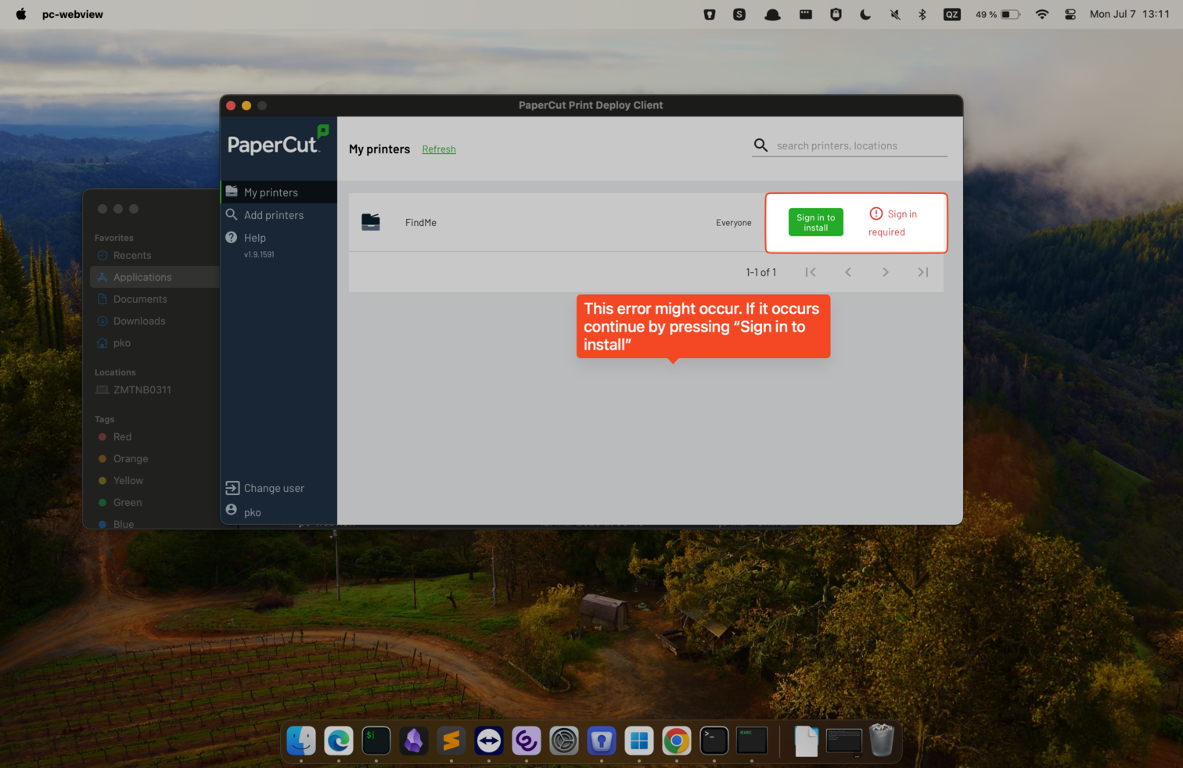The height and width of the screenshot is (768, 1183).
Task: Click the shield keyhole icon in menu bar
Action: coord(710,14)
